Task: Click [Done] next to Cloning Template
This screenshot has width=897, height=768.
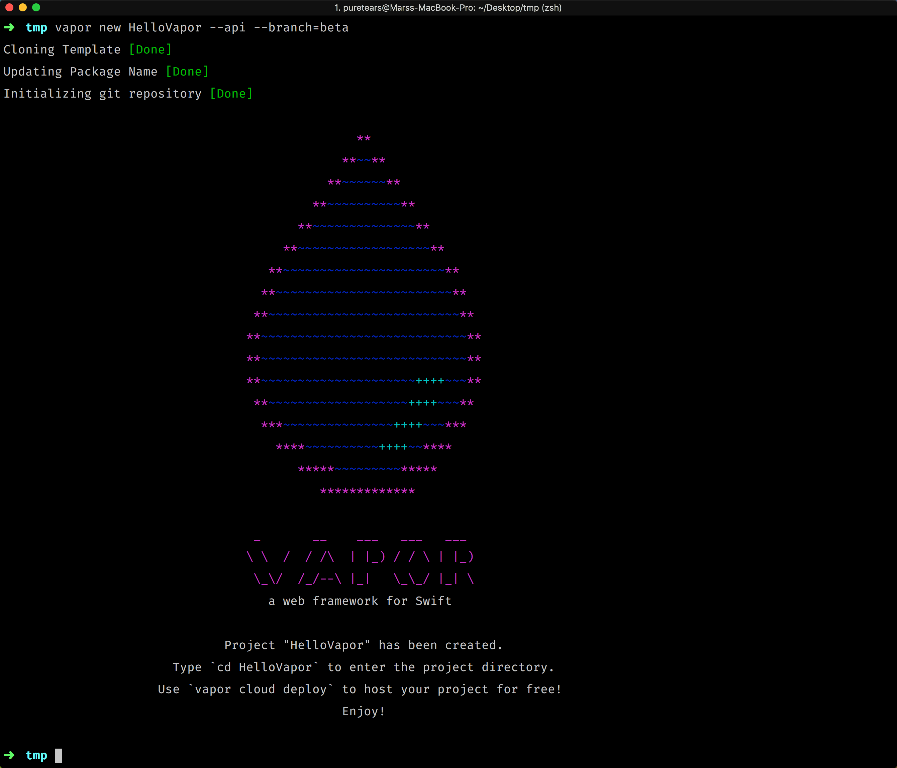Action: 150,50
